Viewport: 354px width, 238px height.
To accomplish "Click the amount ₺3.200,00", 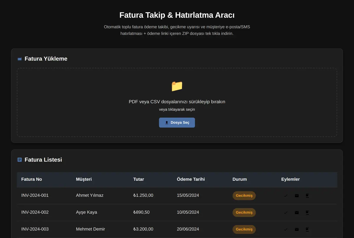I will 143,229.
